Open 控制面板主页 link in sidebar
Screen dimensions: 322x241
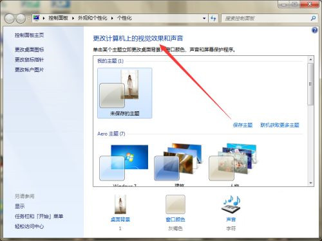tap(30, 35)
